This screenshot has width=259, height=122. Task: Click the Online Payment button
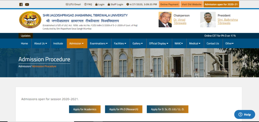pos(169,4)
